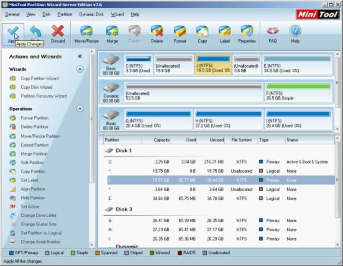Viewport: 343px width, 266px height.
Task: Click Copy Partition icon in Operations list
Action: click(12, 172)
